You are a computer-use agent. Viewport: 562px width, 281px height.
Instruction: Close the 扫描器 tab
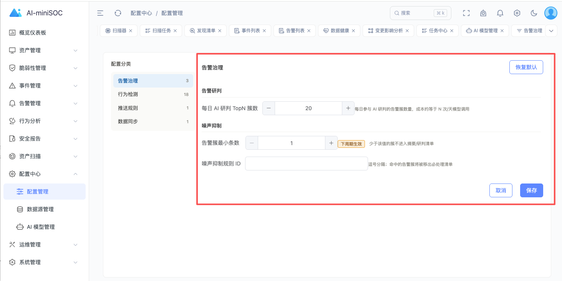click(131, 31)
